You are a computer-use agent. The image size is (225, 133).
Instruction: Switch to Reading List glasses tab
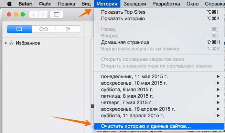(44, 29)
